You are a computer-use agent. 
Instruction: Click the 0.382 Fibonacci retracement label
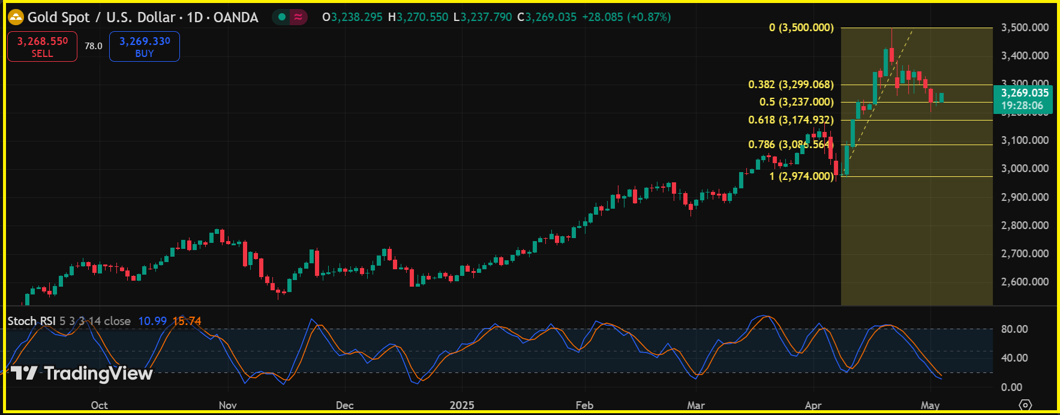791,85
